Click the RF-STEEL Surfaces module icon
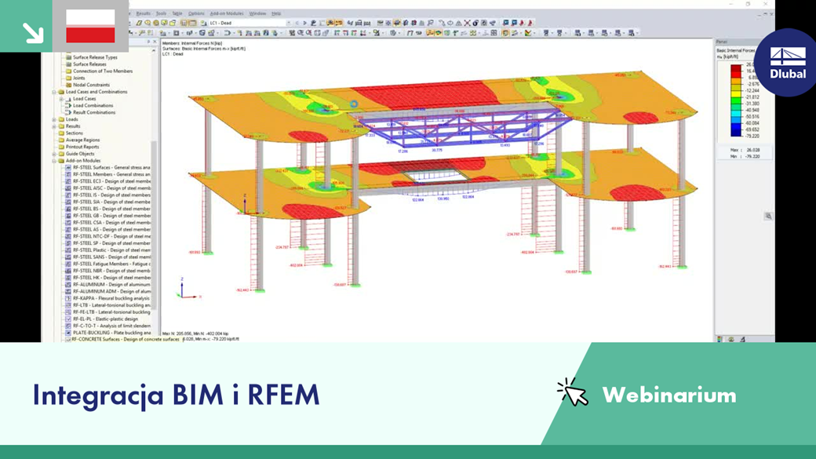The image size is (816, 459). pos(68,168)
